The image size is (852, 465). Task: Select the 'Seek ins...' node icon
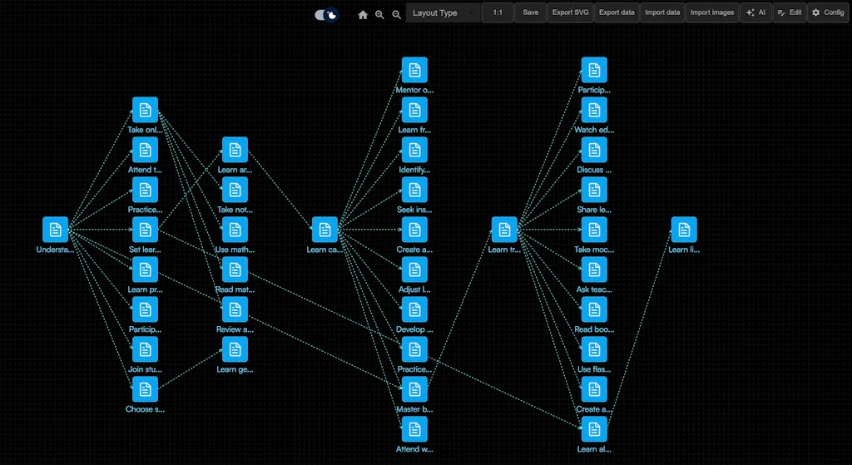pos(414,190)
